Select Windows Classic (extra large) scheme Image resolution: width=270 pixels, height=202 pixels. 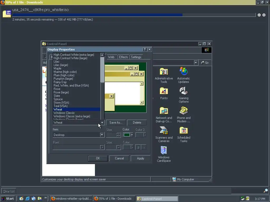click(76, 116)
